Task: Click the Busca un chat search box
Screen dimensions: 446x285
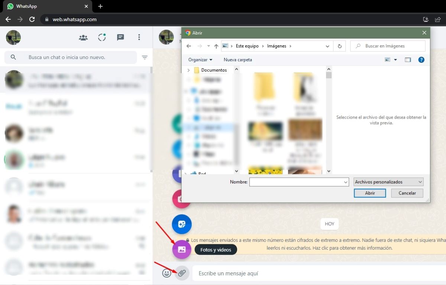Action: (x=71, y=58)
